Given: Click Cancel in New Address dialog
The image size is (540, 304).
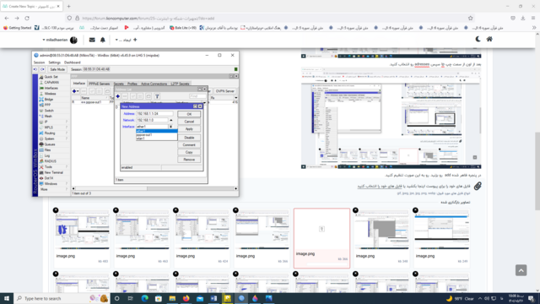Looking at the screenshot, I should coord(189,122).
